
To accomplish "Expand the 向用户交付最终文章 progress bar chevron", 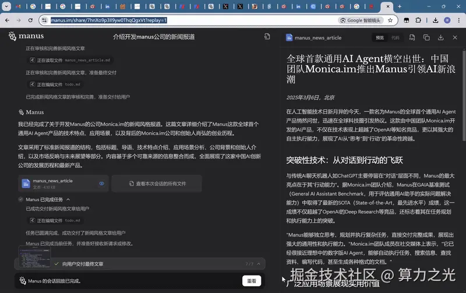I will pos(259,264).
